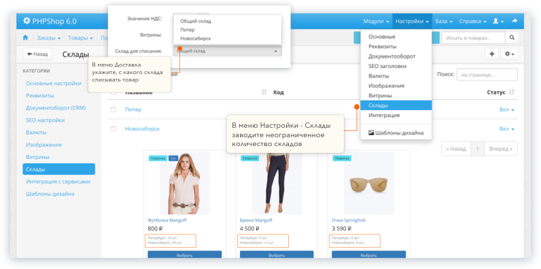This screenshot has height=269, width=541.
Task: Open the Питер warehouse link
Action: [133, 109]
